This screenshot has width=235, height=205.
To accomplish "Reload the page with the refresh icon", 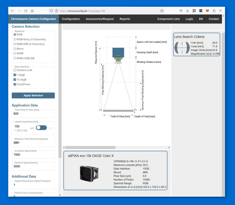I will [26, 11].
